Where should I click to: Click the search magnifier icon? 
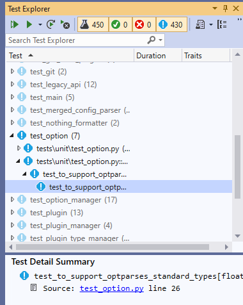pos(152,40)
